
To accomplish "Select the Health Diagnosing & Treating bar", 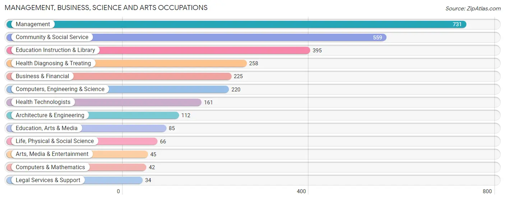I will [127, 63].
